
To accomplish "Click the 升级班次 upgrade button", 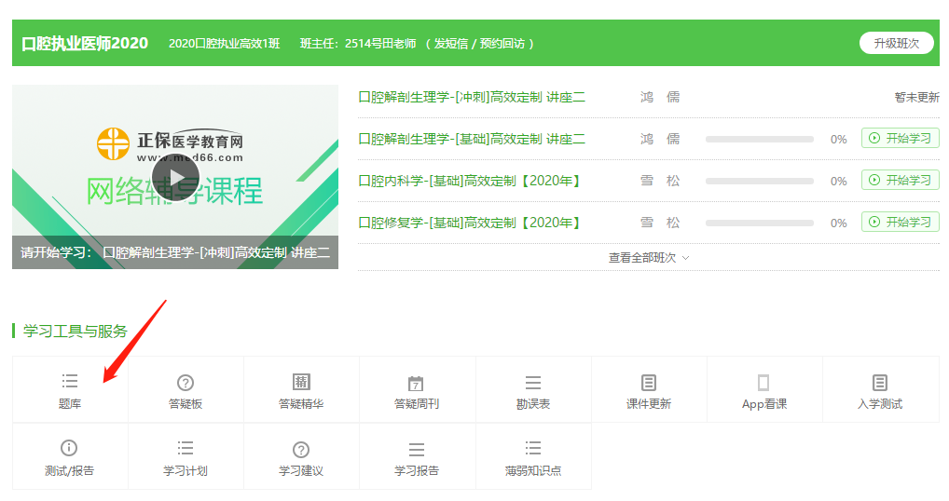I will click(x=896, y=43).
